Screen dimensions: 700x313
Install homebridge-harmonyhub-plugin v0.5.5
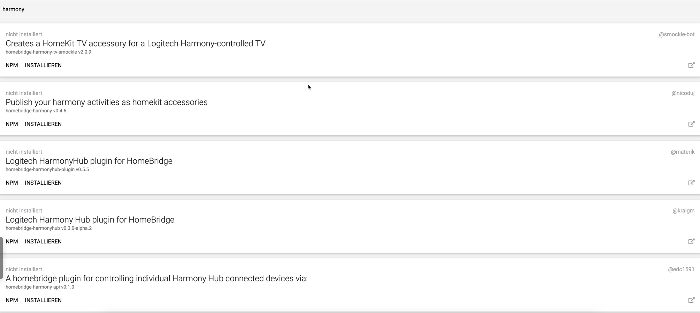(43, 183)
